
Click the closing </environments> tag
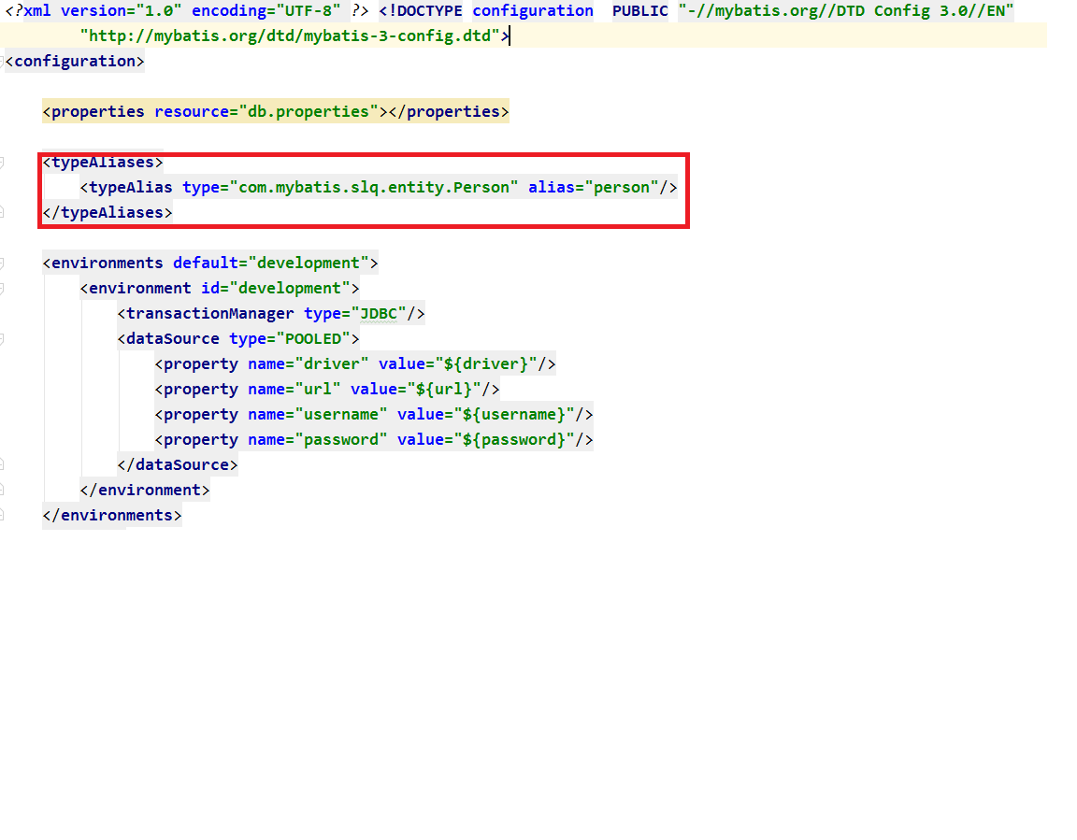point(112,516)
